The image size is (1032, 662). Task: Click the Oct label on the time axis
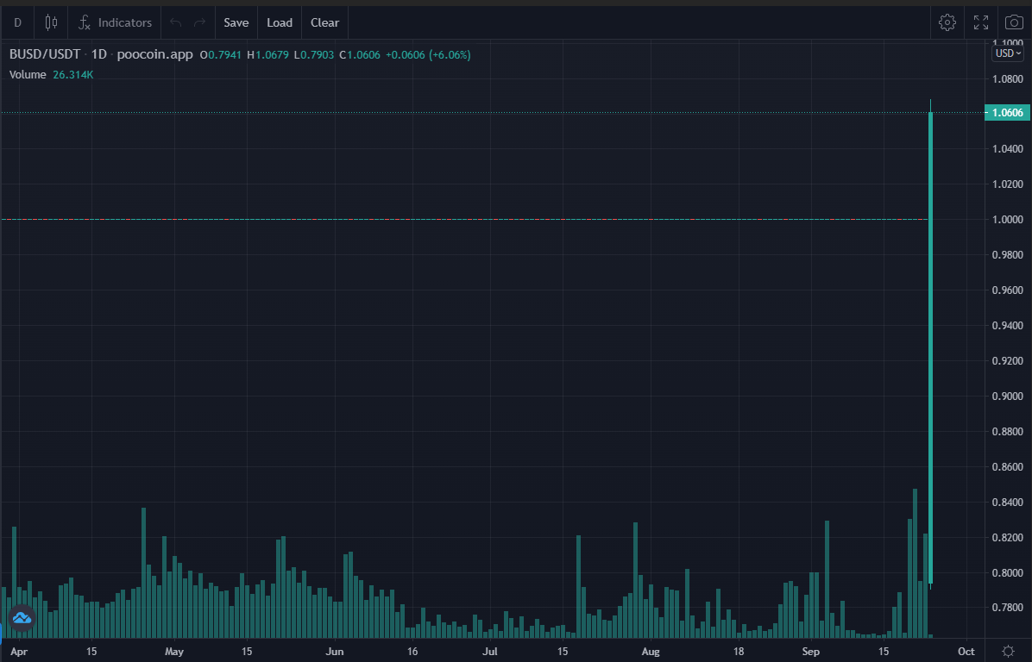point(966,652)
